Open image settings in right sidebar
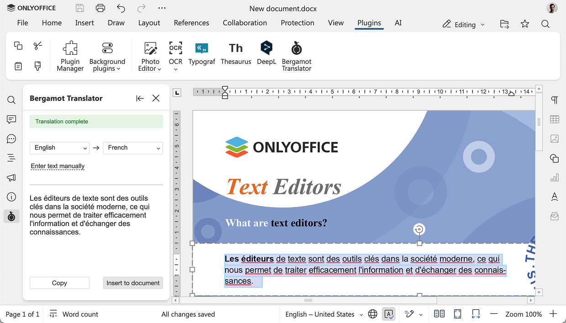566x323 pixels. (555, 139)
